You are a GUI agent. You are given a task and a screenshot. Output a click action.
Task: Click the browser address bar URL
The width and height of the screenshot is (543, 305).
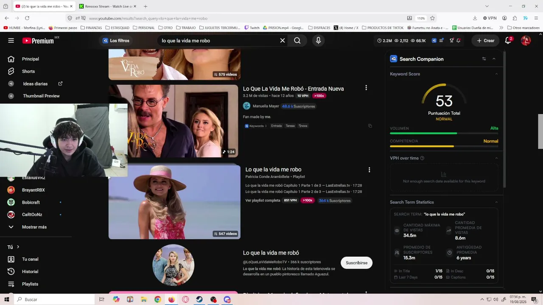(x=148, y=19)
